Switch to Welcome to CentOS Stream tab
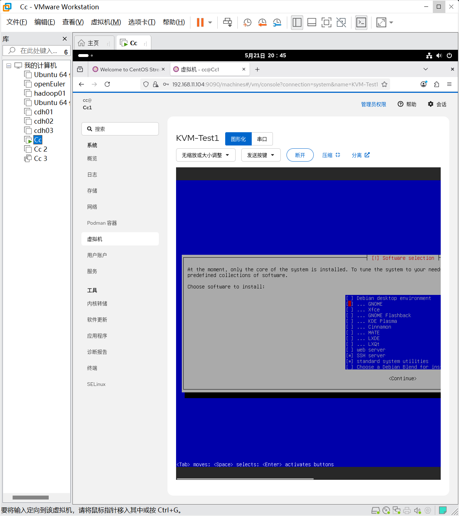This screenshot has width=459, height=516. point(129,70)
